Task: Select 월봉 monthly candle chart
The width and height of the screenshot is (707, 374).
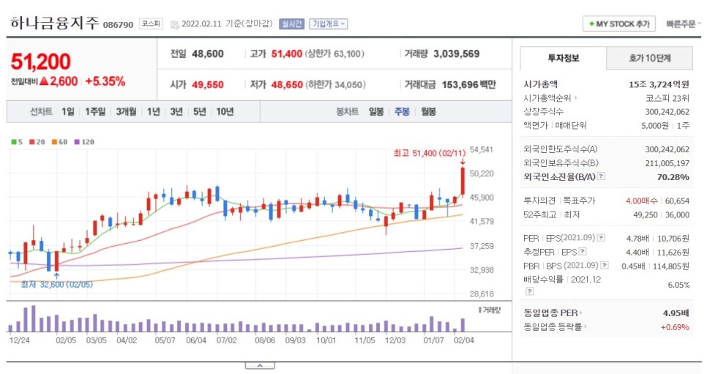Action: (x=428, y=111)
